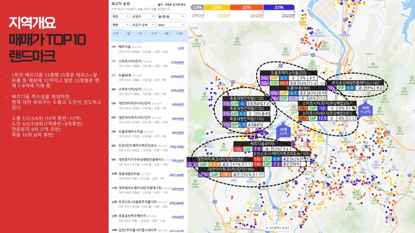Open the 최고가 순위 sort dropdown
The width and height of the screenshot is (415, 233).
coord(143,25)
